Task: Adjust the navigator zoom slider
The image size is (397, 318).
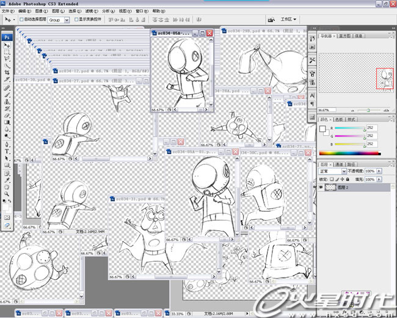Action: pyautogui.click(x=368, y=110)
